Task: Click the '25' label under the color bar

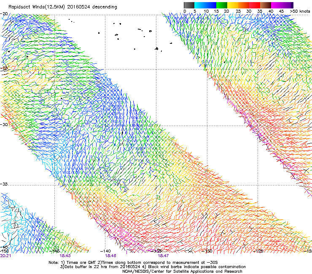Action: click(238, 11)
